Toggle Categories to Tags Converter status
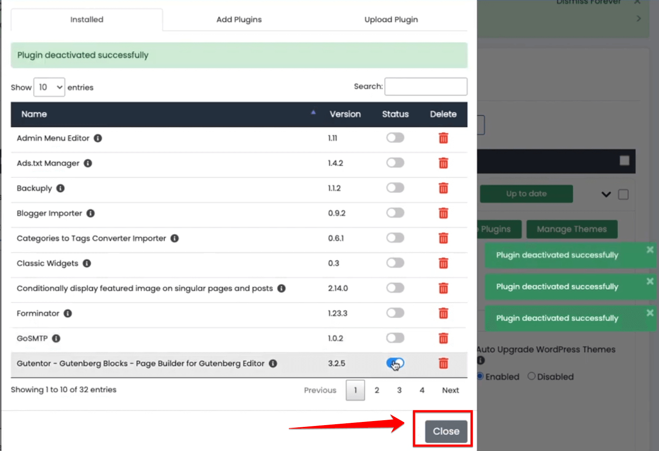The image size is (659, 451). pos(395,238)
